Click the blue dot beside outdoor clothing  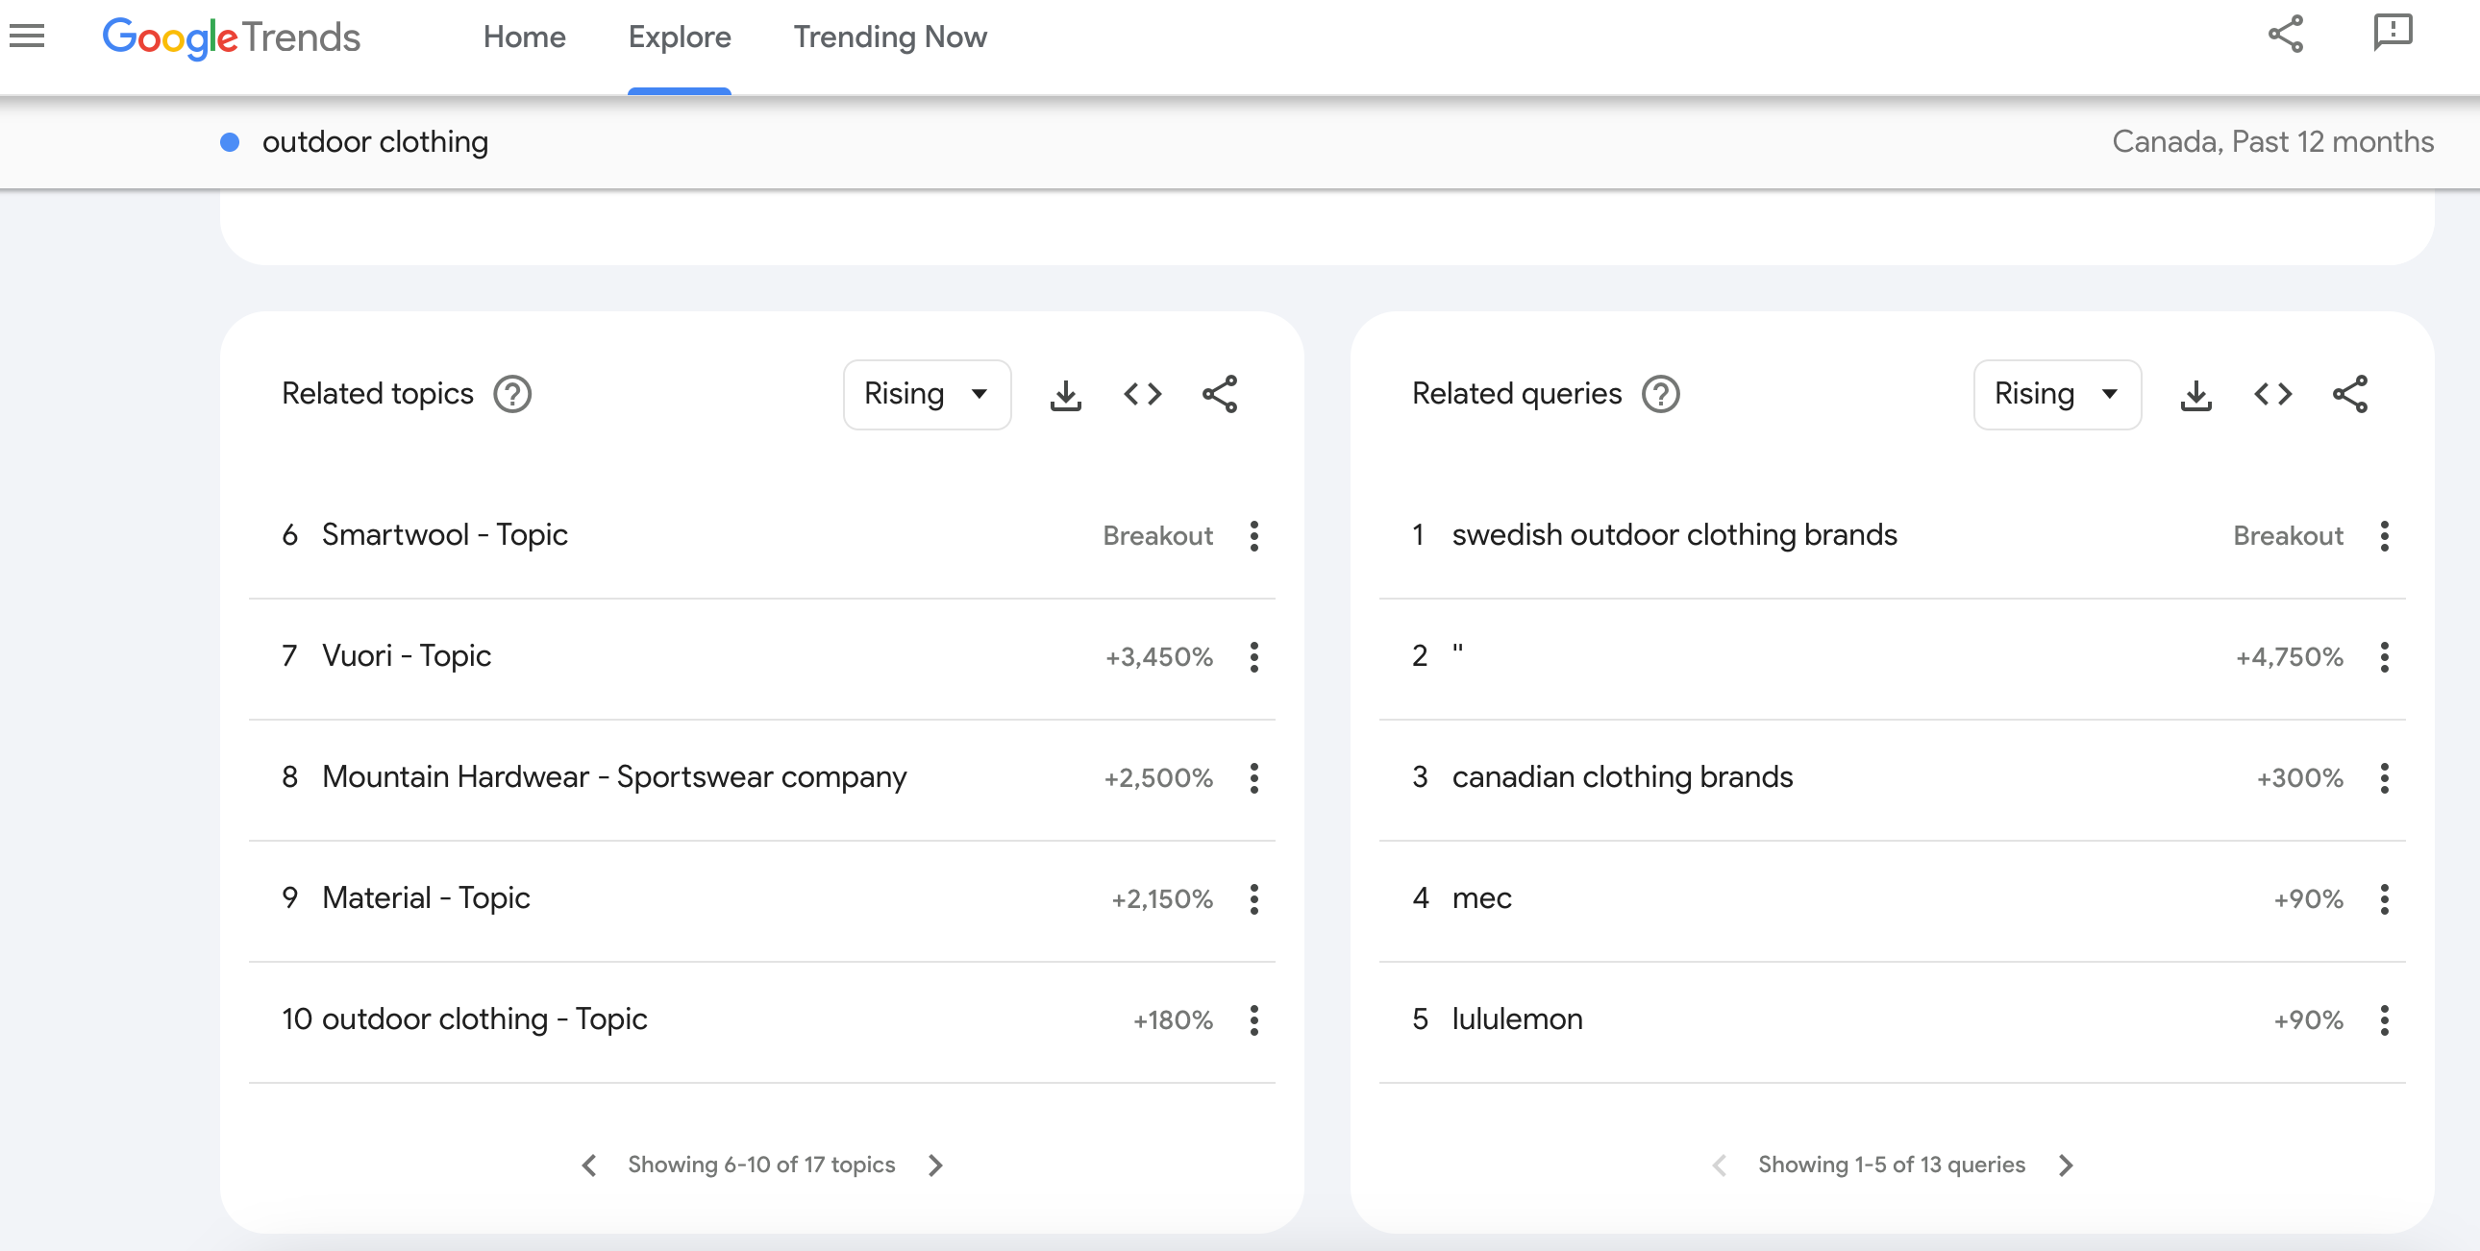[x=229, y=142]
